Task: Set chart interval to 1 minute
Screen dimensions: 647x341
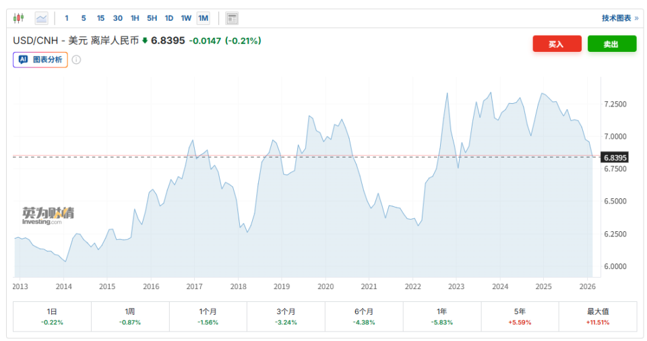Action: [x=67, y=18]
